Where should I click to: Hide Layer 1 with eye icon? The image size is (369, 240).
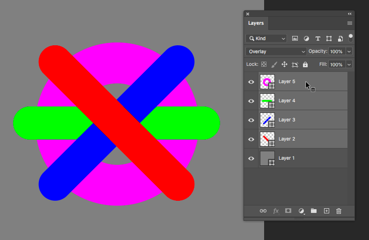(251, 158)
